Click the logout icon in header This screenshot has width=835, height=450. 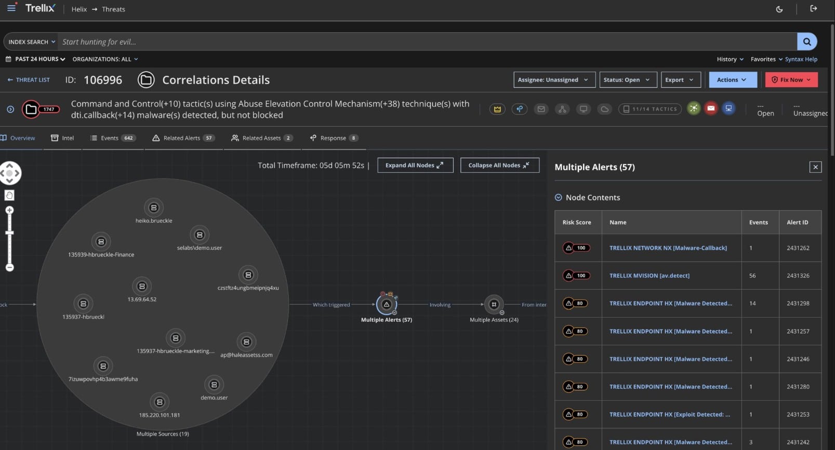point(814,8)
